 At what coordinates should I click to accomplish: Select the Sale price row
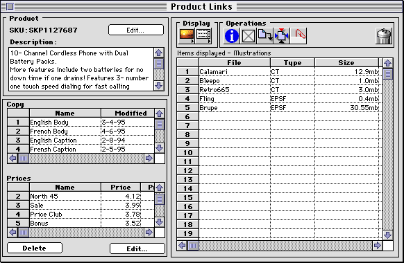coord(81,206)
